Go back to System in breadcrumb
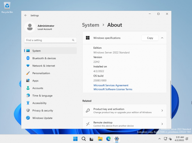192x143 pixels. click(x=91, y=25)
